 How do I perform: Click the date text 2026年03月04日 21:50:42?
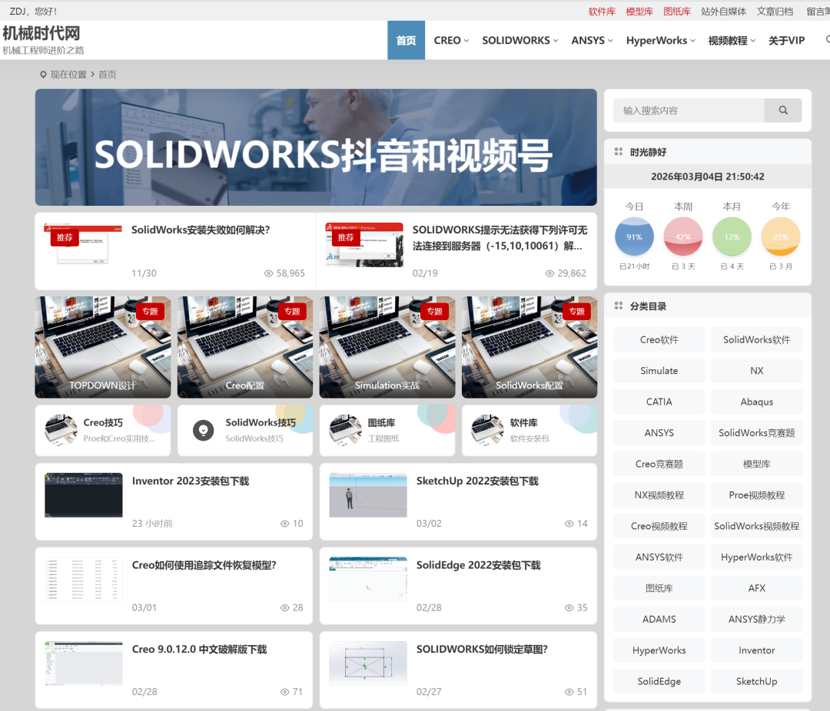tap(708, 177)
